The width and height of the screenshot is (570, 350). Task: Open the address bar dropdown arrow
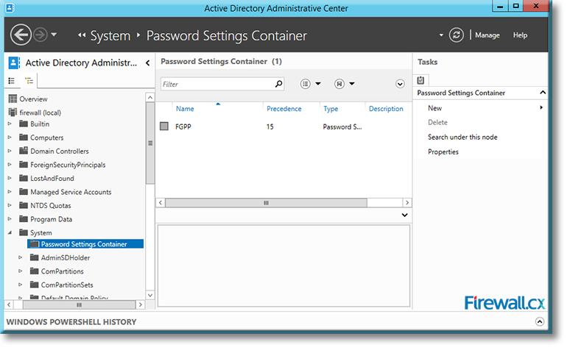[441, 35]
